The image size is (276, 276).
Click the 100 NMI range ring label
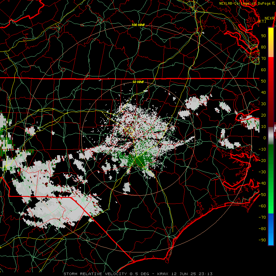tap(138, 25)
